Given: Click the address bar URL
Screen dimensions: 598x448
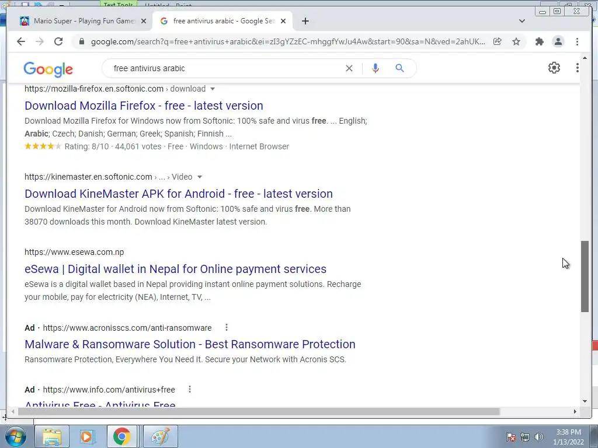Looking at the screenshot, I should pyautogui.click(x=288, y=41).
